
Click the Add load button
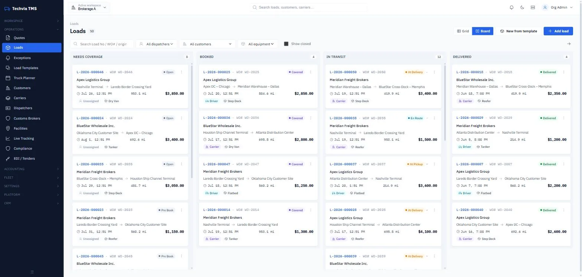558,31
